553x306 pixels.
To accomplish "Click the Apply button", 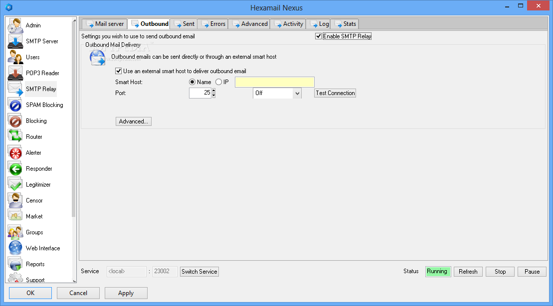I will click(126, 293).
